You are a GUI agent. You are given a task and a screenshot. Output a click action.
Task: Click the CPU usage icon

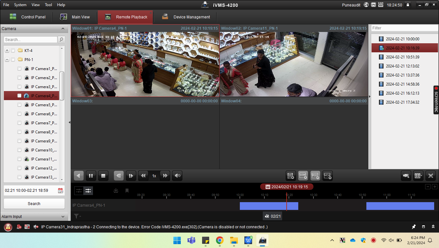373,5
